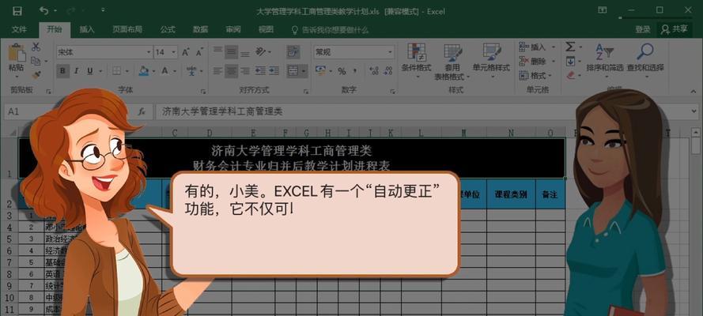Click the accounting number format icon

(320, 71)
